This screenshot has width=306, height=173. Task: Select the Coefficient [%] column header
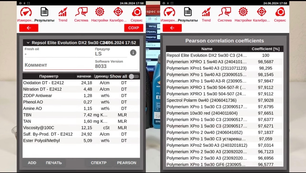pos(265,49)
